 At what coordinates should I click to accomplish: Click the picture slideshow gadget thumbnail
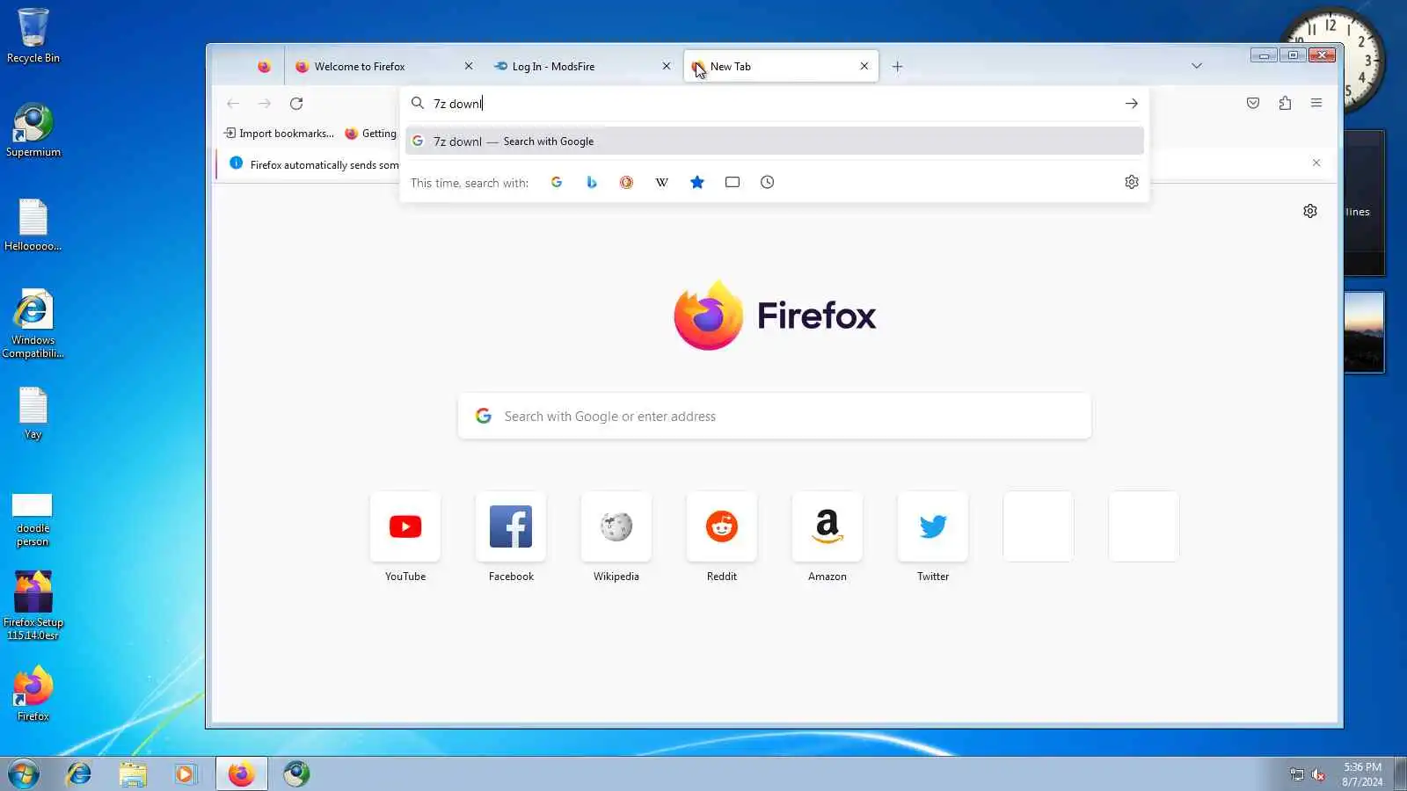tap(1364, 332)
